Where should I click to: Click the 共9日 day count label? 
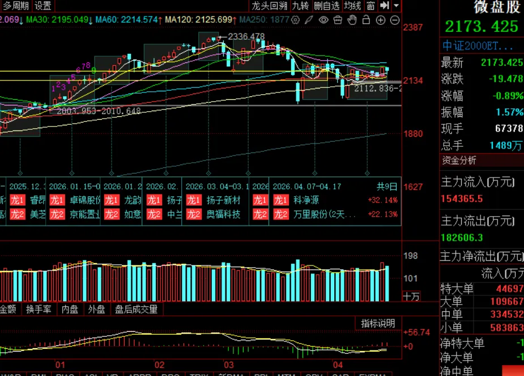click(x=387, y=187)
